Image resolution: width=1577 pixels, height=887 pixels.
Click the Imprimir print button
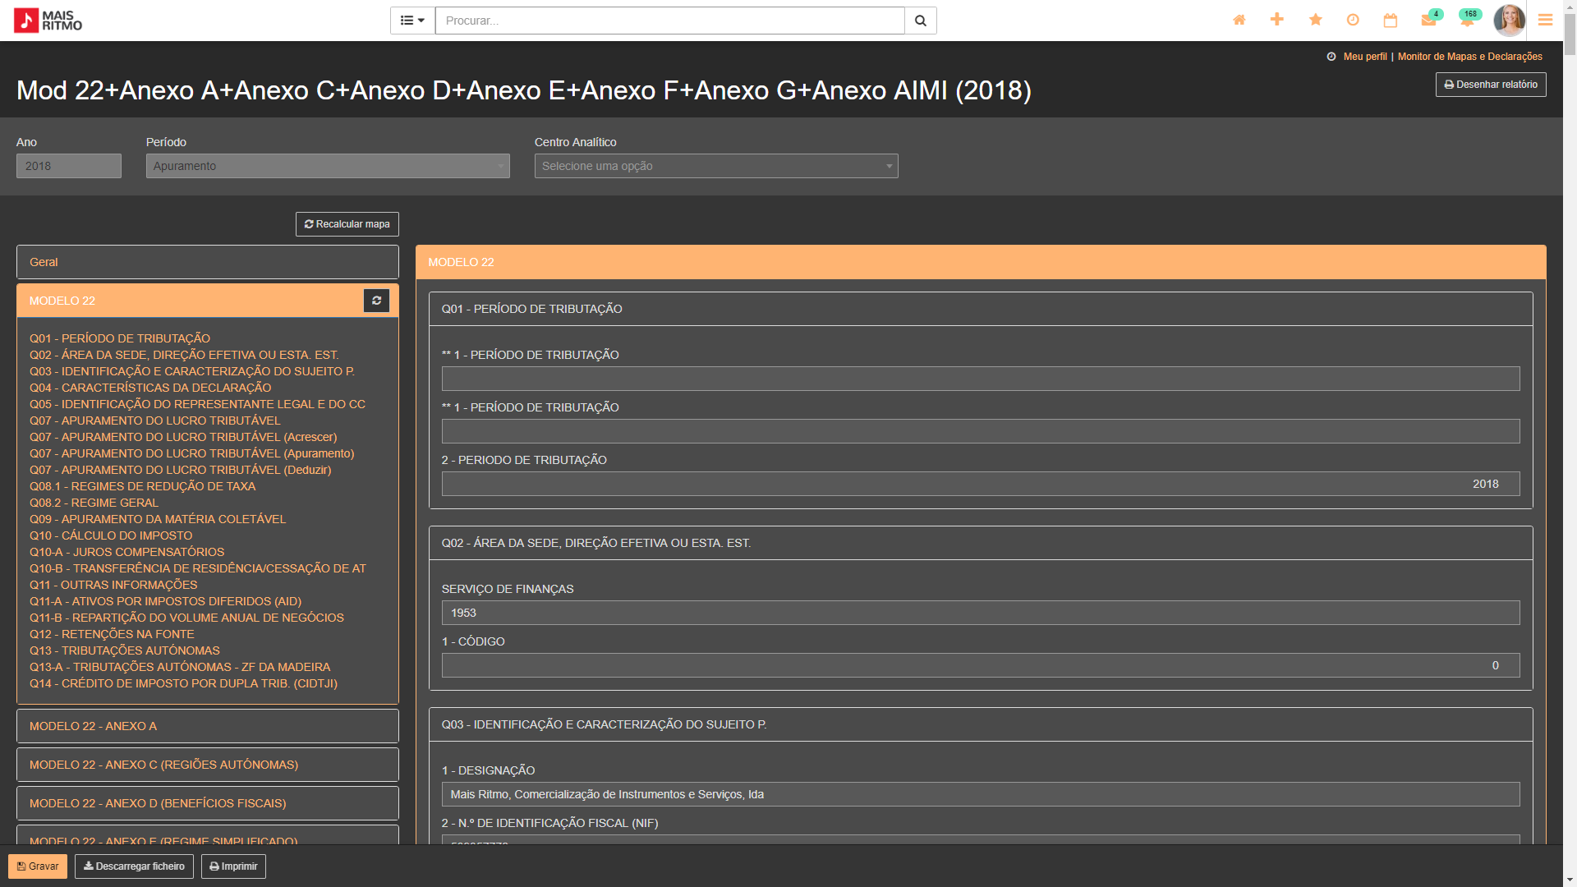pyautogui.click(x=233, y=866)
